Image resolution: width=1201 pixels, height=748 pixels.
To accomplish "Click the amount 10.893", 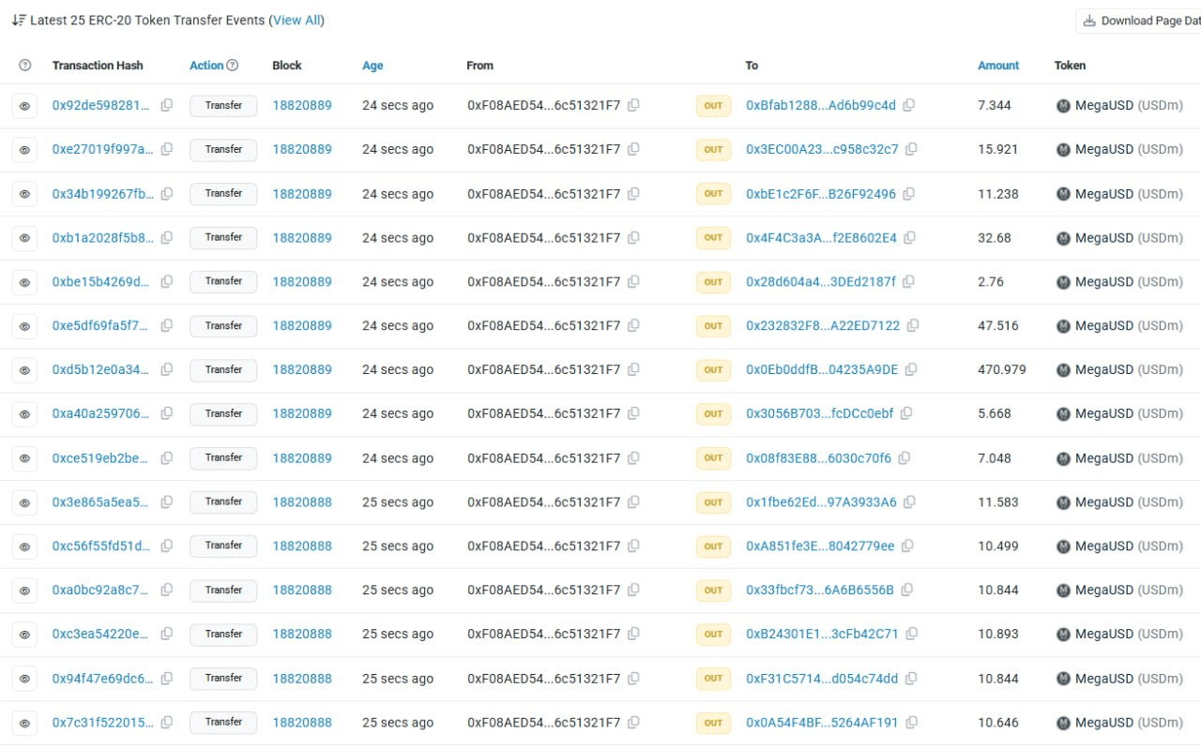I will pyautogui.click(x=998, y=635).
